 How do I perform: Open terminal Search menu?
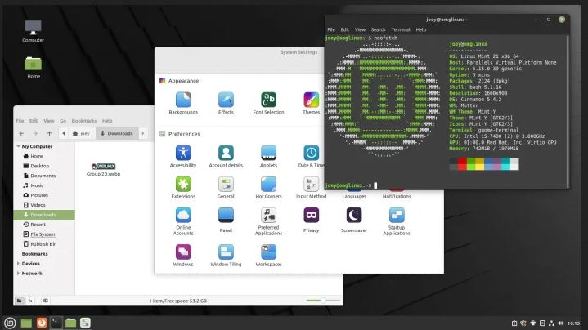pyautogui.click(x=378, y=29)
